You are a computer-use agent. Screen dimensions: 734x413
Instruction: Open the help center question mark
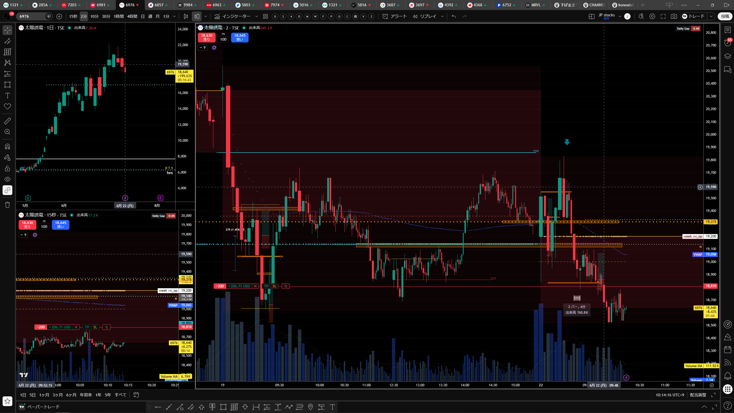coord(727,405)
